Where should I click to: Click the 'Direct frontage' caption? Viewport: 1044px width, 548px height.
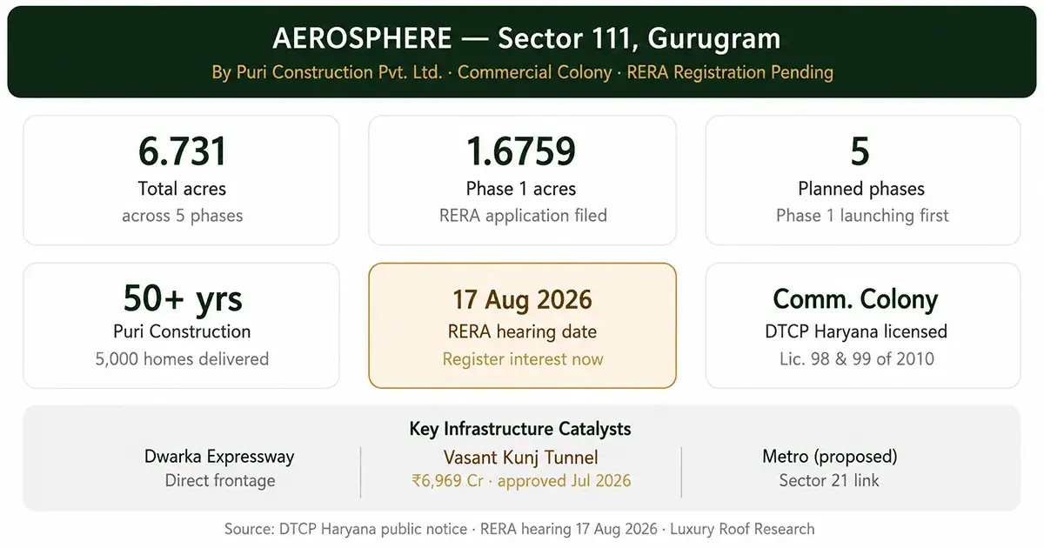pyautogui.click(x=220, y=480)
